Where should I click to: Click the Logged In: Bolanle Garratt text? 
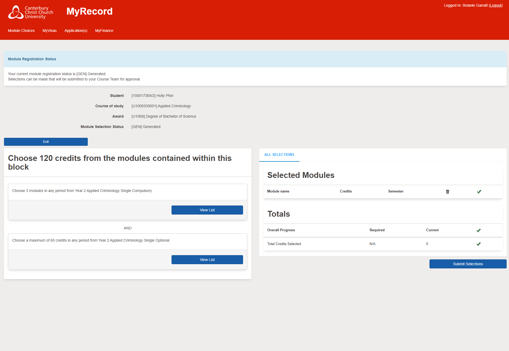point(466,5)
